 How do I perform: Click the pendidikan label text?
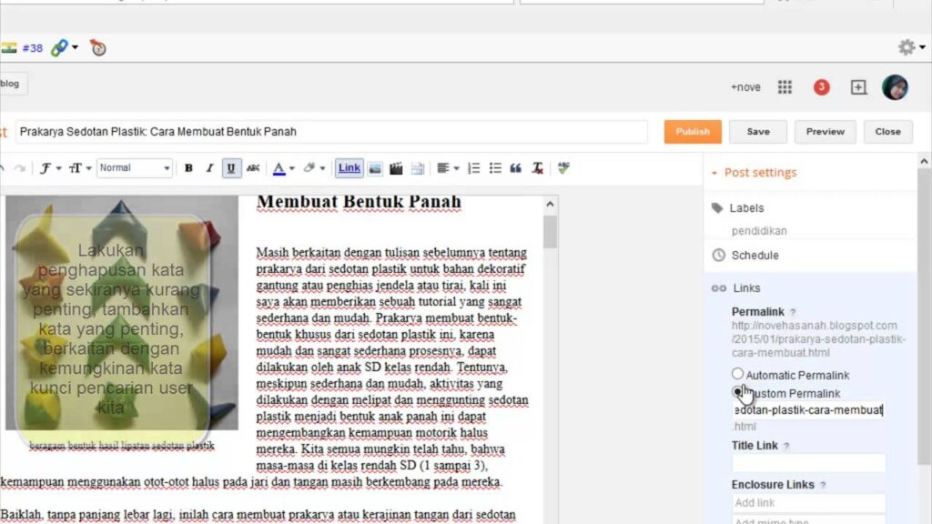(759, 231)
